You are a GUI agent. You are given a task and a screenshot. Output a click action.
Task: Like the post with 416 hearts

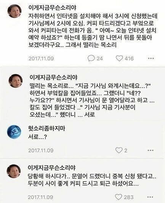[119, 58]
